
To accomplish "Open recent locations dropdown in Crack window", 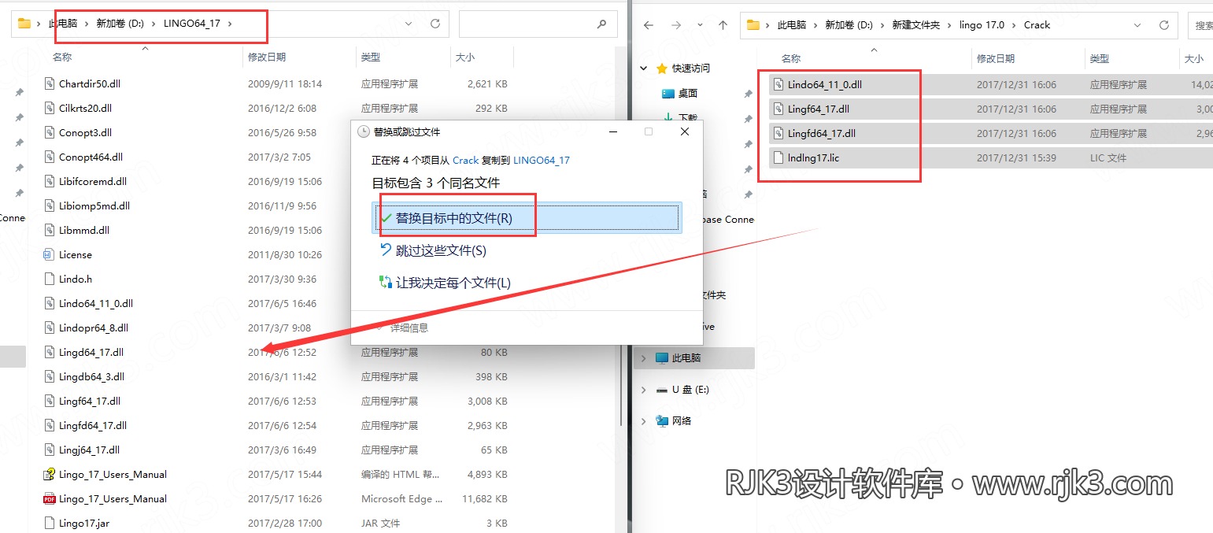I will pyautogui.click(x=700, y=25).
